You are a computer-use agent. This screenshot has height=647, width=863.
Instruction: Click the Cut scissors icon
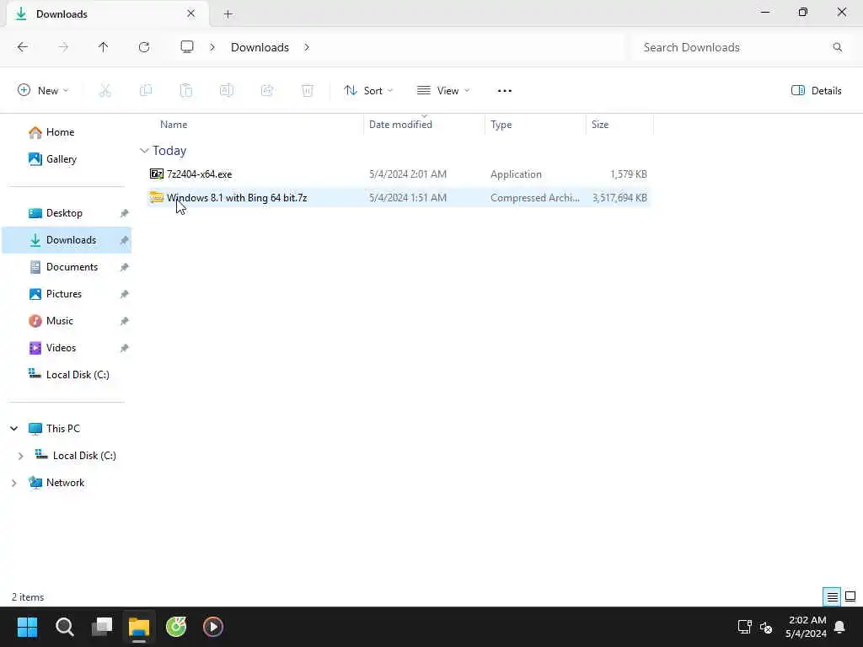(x=105, y=91)
